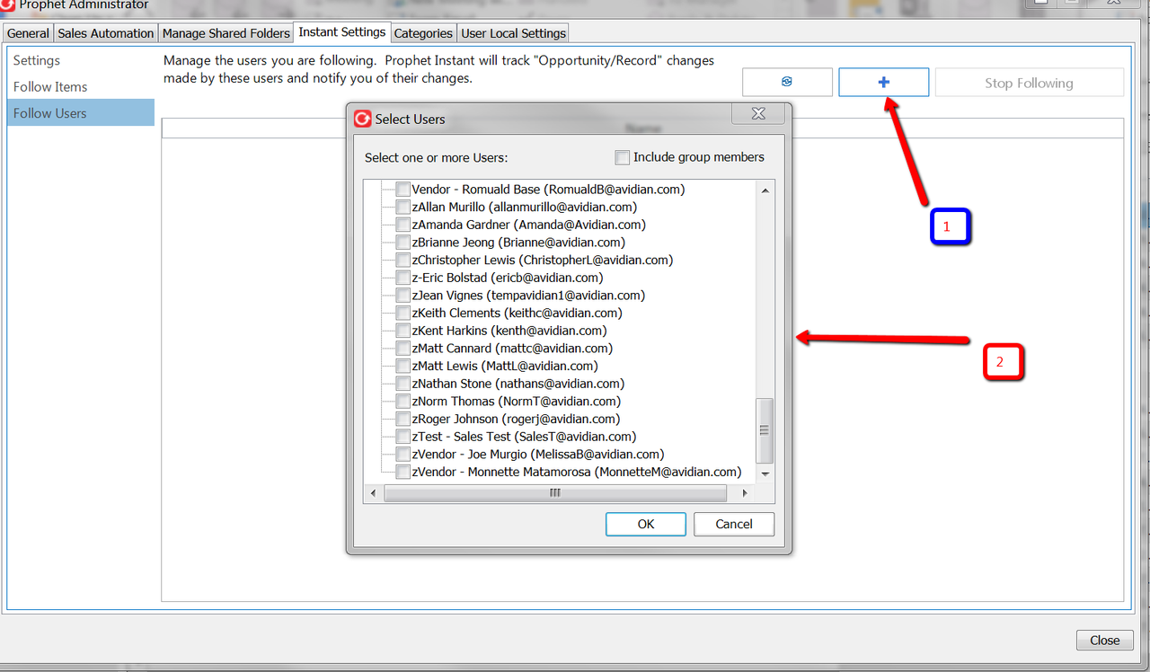Viewport: 1150px width, 672px height.
Task: Select the Instant Settings tab
Action: point(342,31)
